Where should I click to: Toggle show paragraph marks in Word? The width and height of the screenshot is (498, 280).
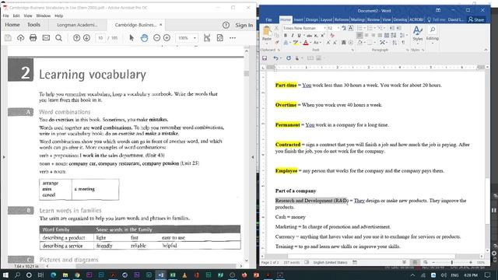coord(403,42)
